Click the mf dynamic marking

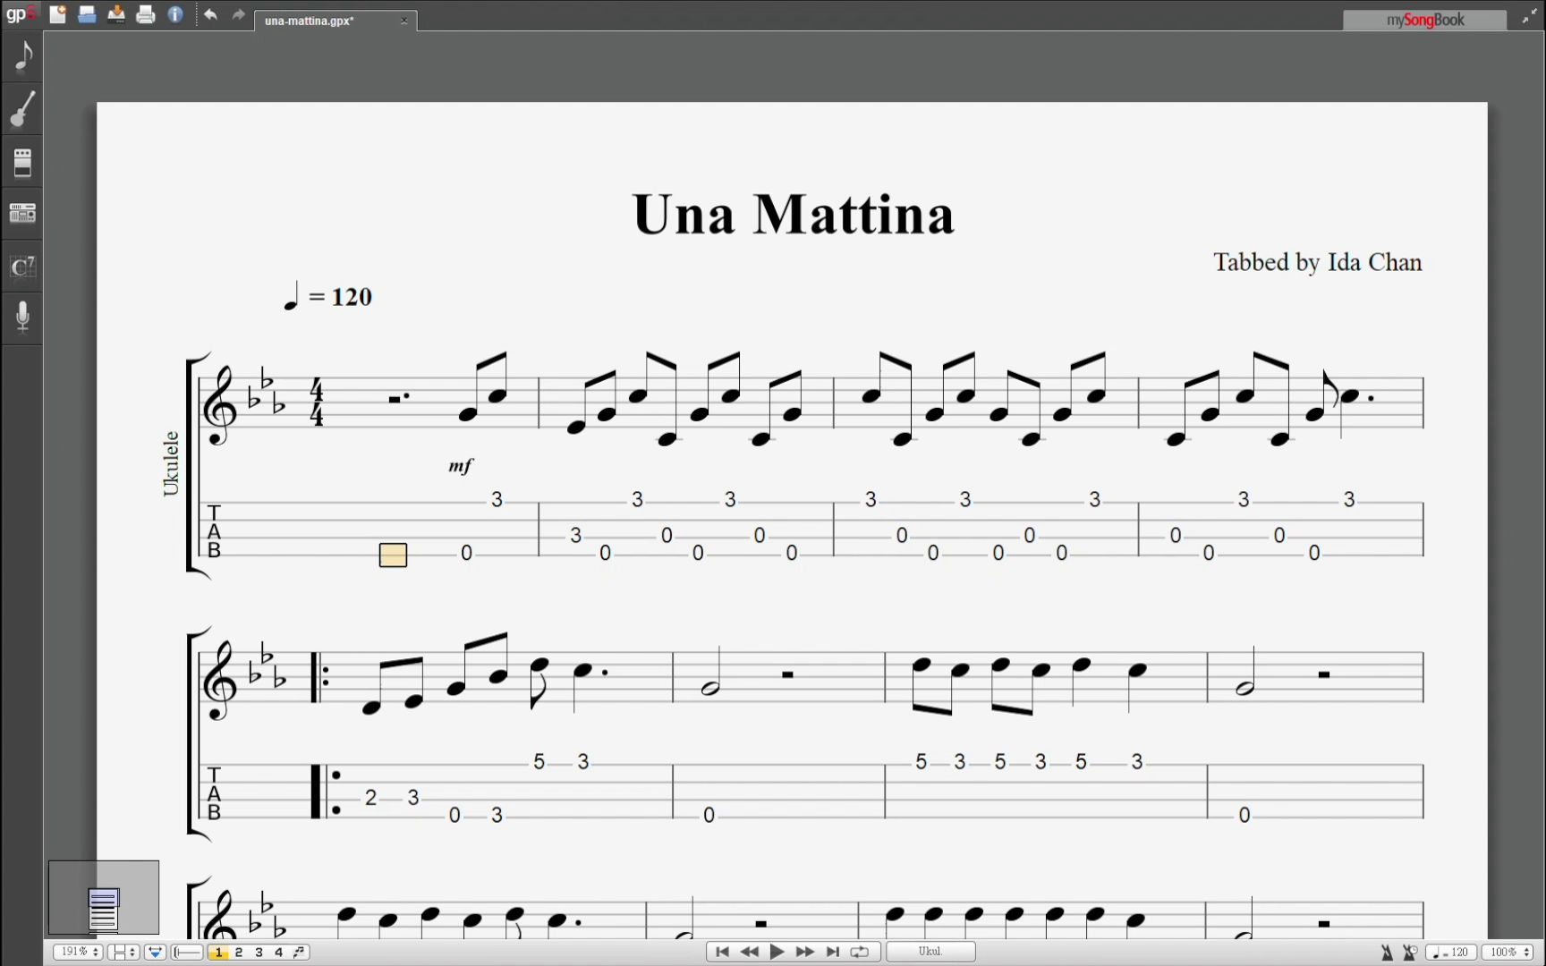tap(461, 466)
